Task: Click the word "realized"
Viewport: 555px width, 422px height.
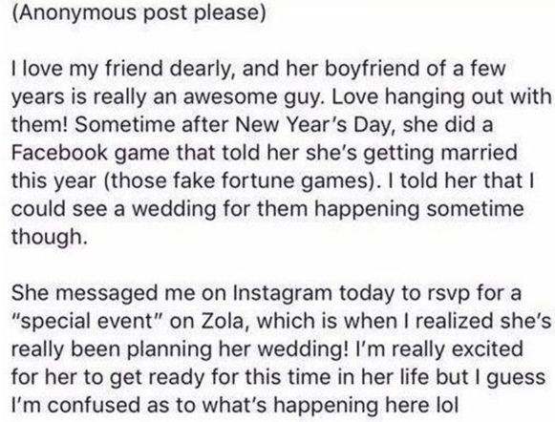Action: point(455,321)
